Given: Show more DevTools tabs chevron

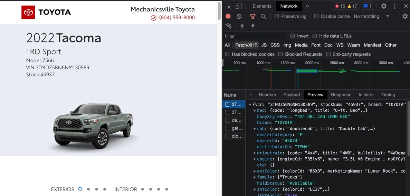Looking at the screenshot, I should coord(307,6).
